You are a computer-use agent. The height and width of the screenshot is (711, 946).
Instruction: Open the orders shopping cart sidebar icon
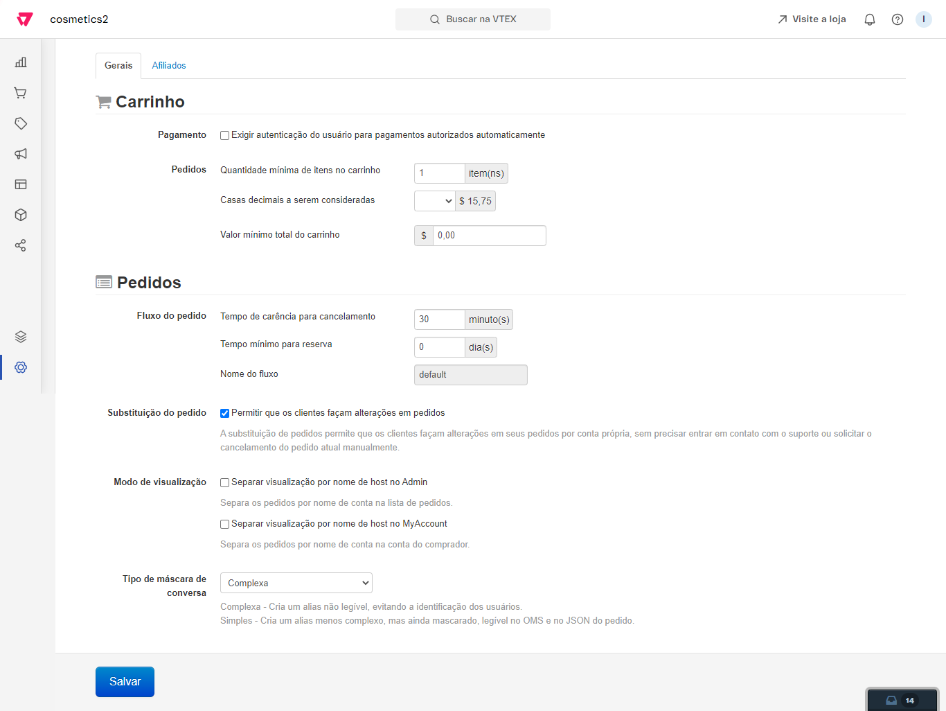20,93
